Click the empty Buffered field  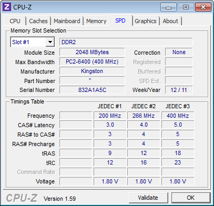[179, 71]
